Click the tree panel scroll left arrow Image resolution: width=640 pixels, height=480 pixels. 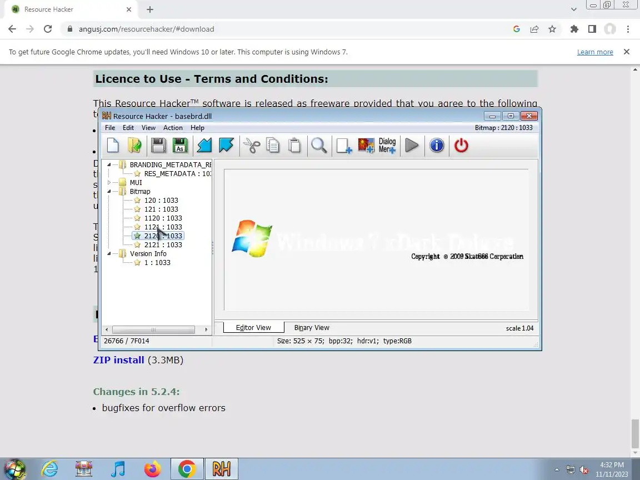coord(107,329)
